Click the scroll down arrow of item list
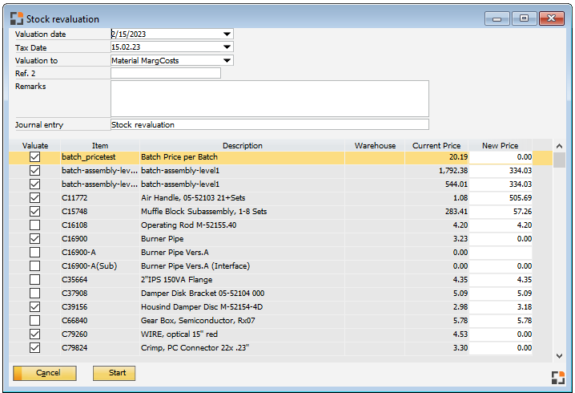The image size is (575, 393). tap(559, 355)
